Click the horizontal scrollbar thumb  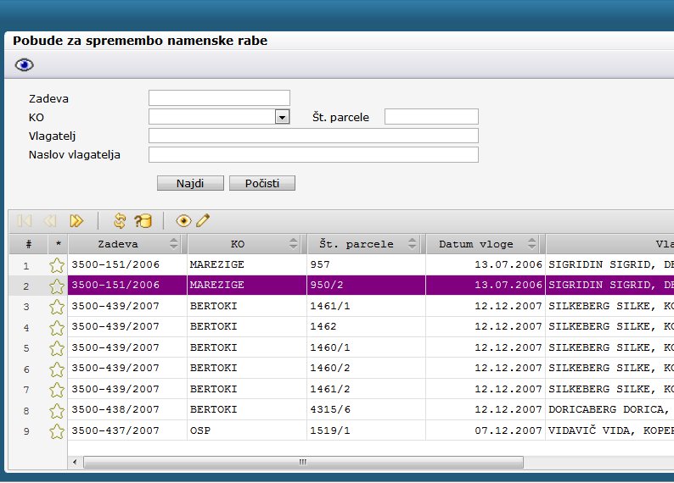(x=303, y=462)
